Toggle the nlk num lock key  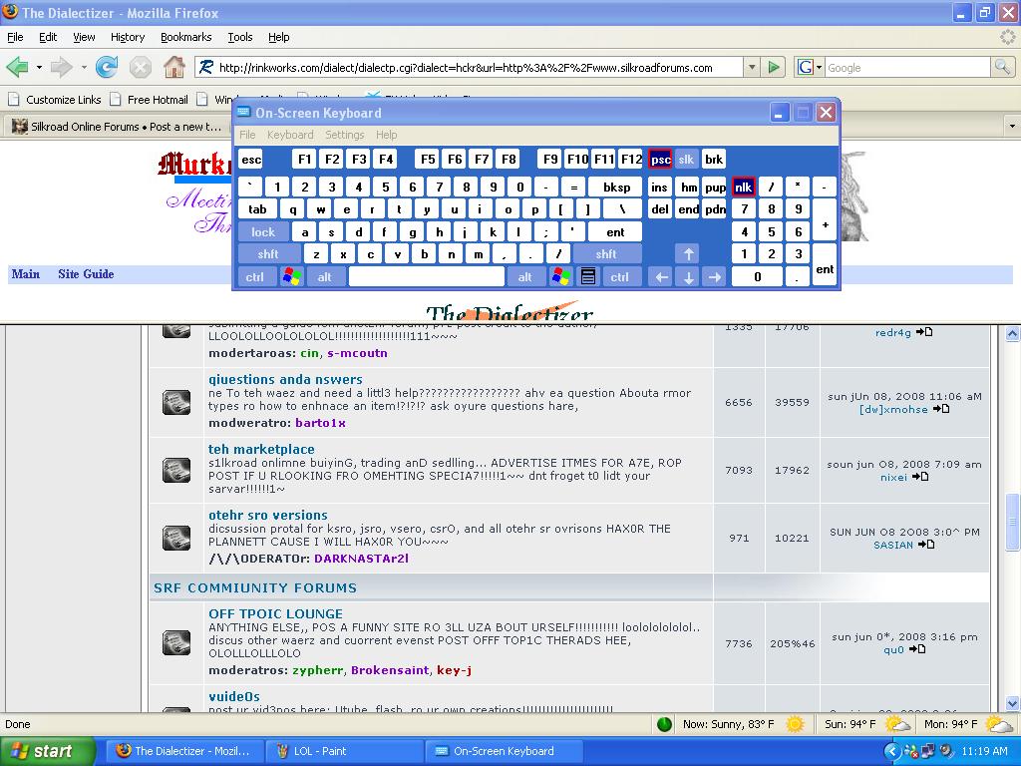pos(743,187)
